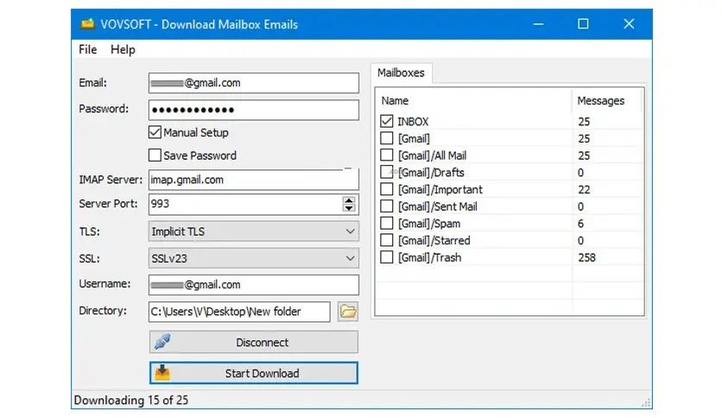Image resolution: width=722 pixels, height=418 pixels.
Task: Check the [Gmail]/All Mail checkbox
Action: pyautogui.click(x=387, y=155)
